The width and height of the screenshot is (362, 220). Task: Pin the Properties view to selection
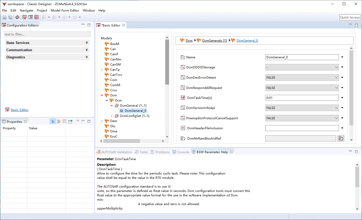[70, 121]
